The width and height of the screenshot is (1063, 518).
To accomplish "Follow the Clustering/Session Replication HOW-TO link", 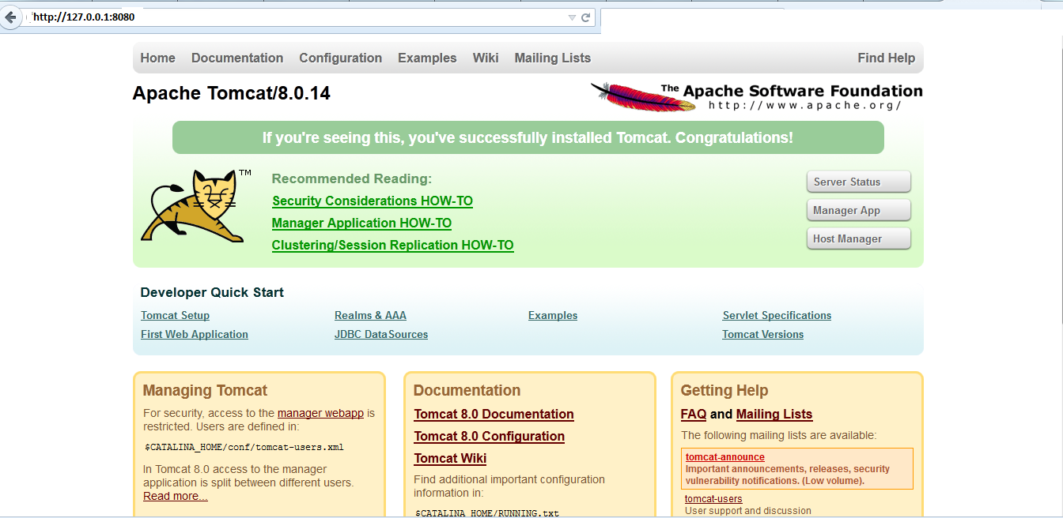I will pos(392,246).
